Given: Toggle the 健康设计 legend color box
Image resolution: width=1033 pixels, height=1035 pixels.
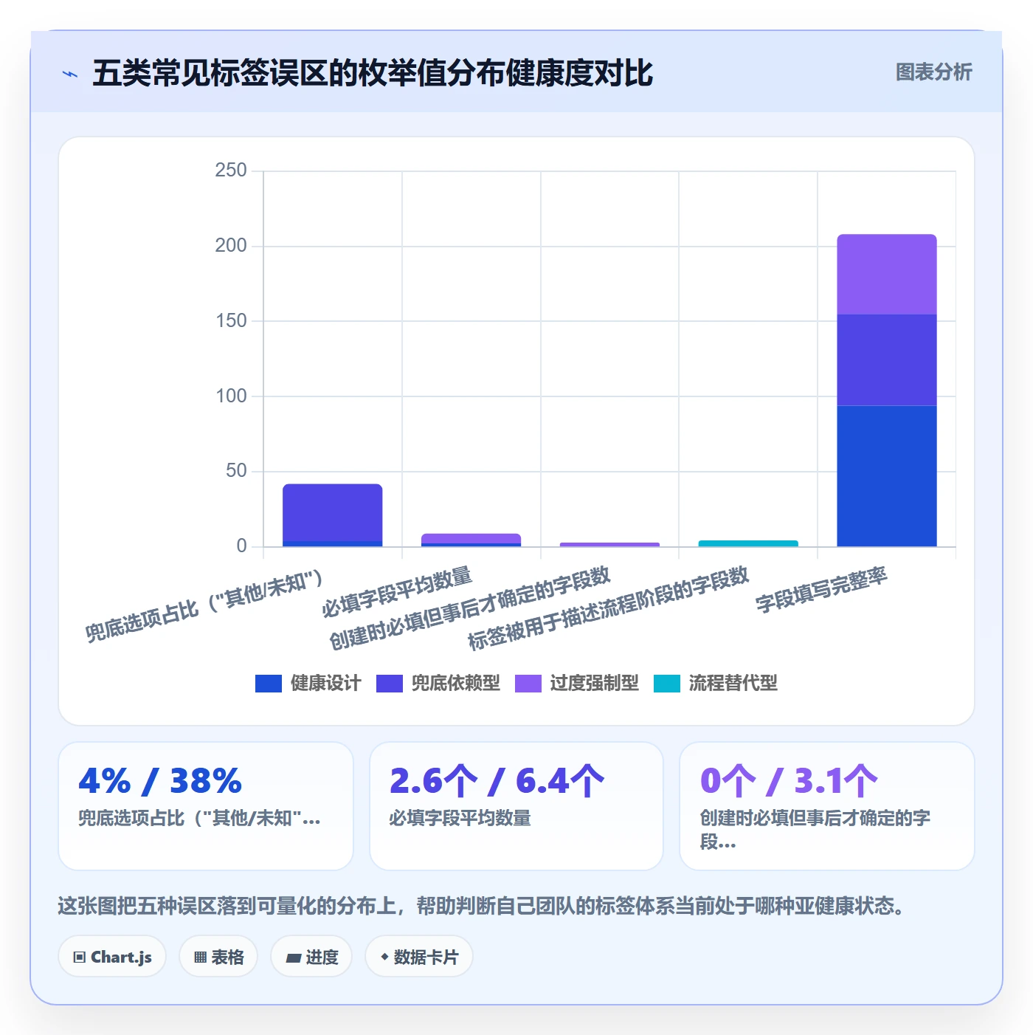Looking at the screenshot, I should (269, 684).
